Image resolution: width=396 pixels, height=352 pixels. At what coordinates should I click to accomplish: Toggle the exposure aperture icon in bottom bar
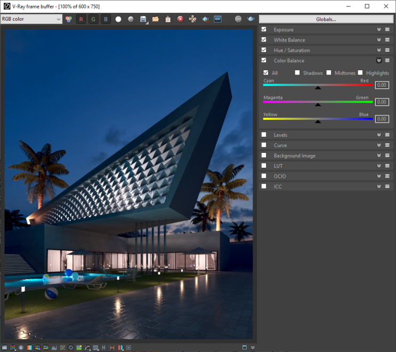click(x=71, y=348)
